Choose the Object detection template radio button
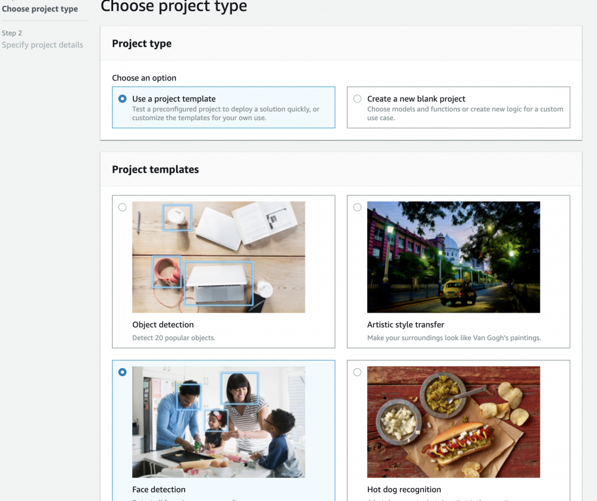Image resolution: width=597 pixels, height=501 pixels. [x=122, y=207]
